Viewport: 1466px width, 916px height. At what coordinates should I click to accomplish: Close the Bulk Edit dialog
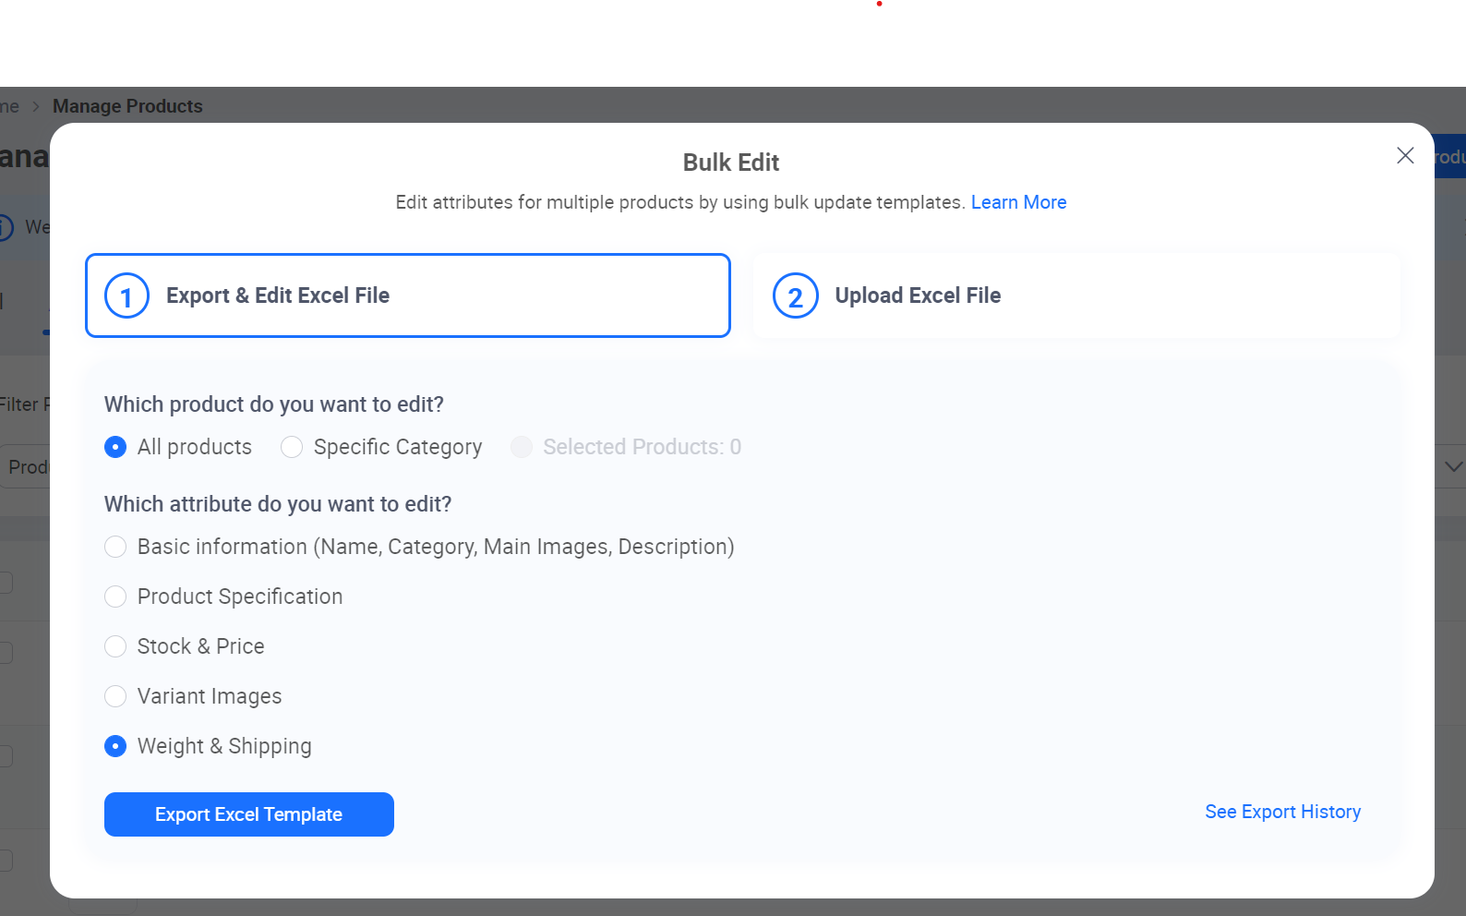pyautogui.click(x=1405, y=156)
